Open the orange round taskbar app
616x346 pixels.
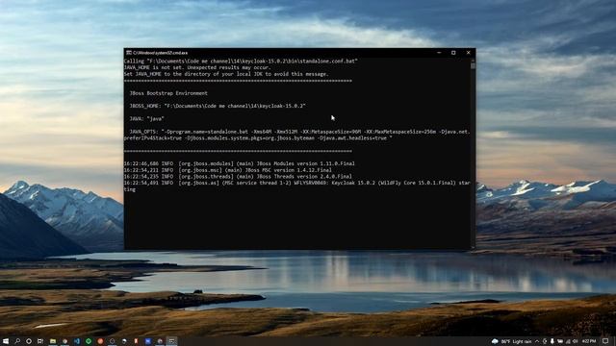click(100, 341)
